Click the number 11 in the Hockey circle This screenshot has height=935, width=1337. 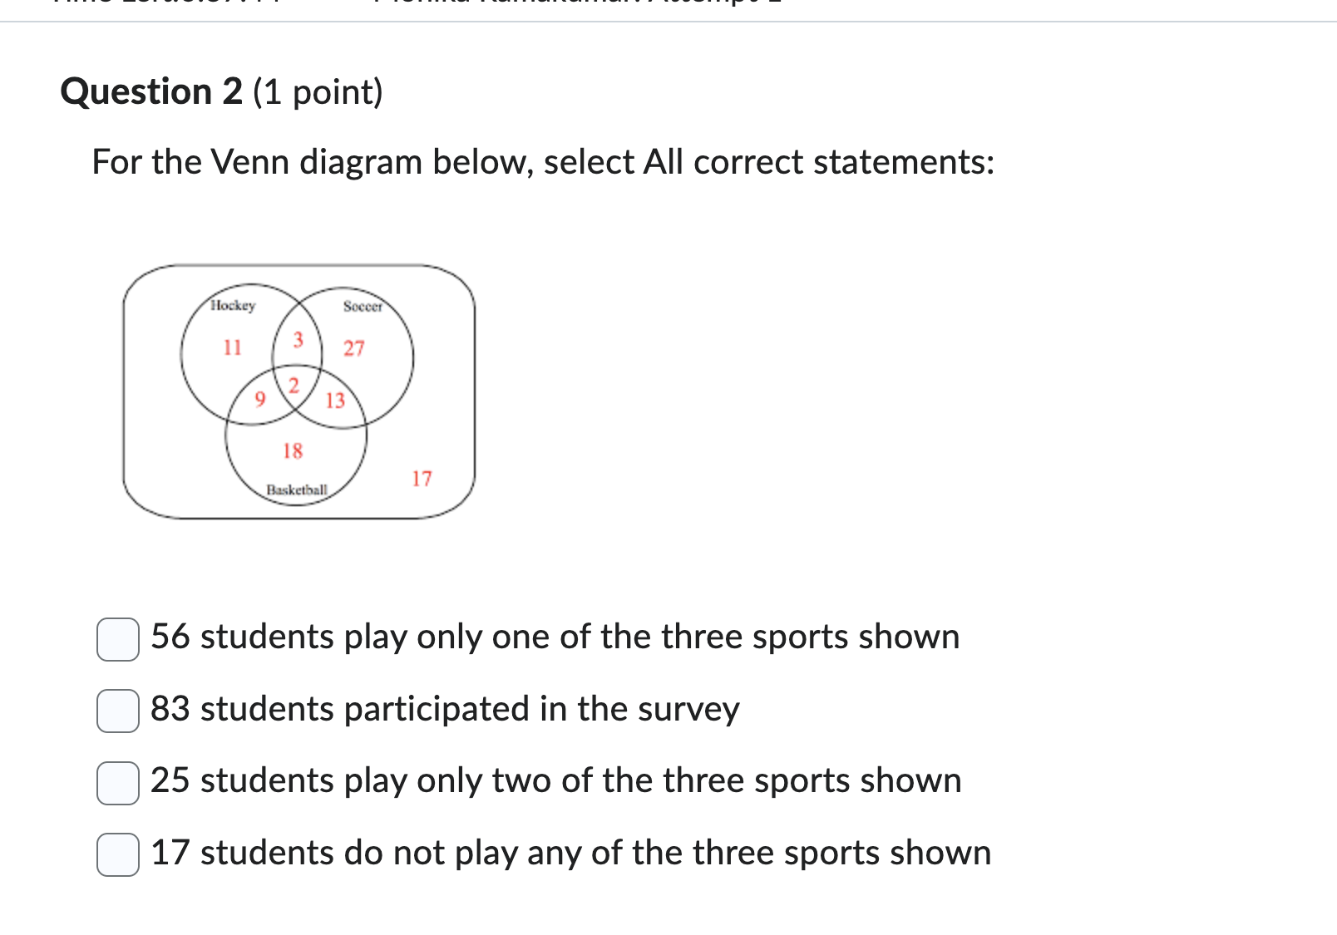(233, 347)
